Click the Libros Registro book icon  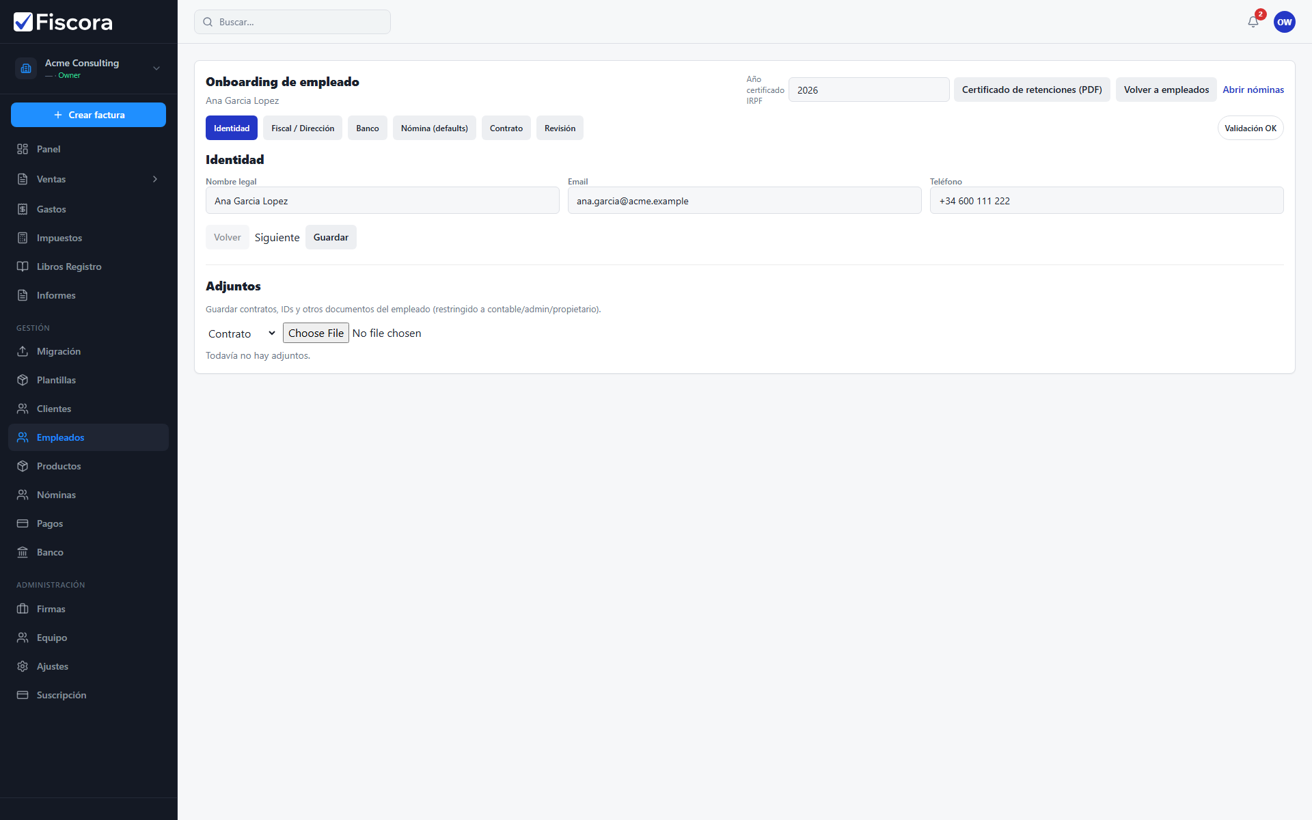coord(23,266)
